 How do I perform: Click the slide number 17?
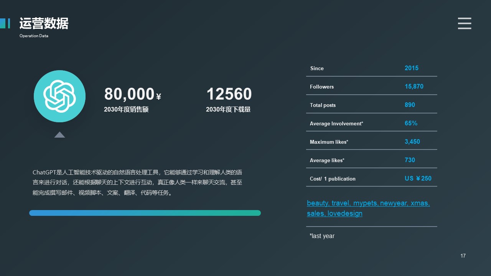(463, 256)
